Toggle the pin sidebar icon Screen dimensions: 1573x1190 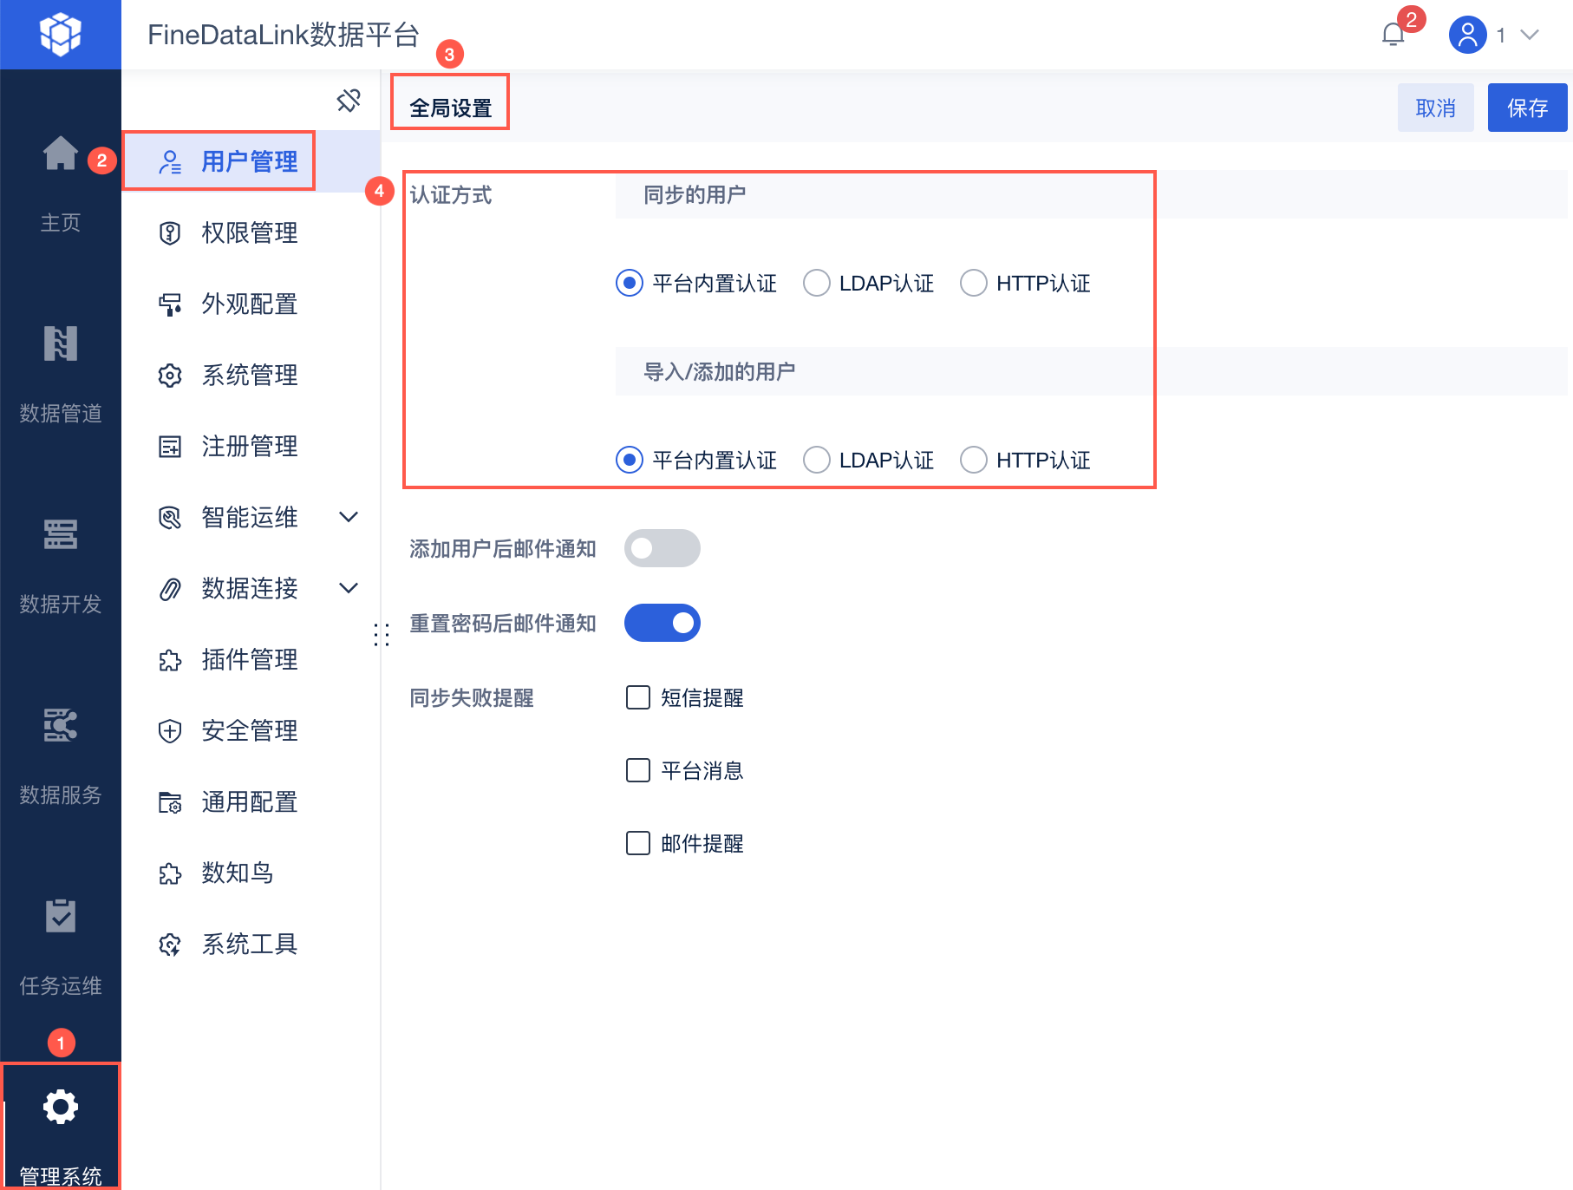click(349, 101)
